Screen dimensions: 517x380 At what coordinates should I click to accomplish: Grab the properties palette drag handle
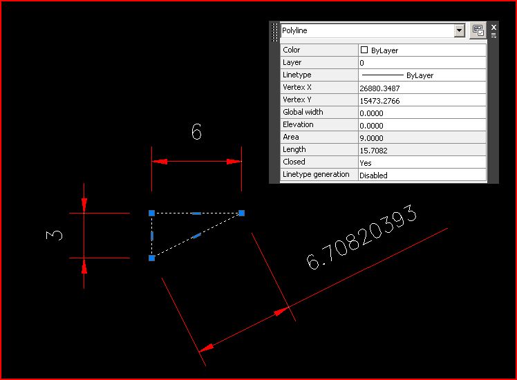(x=274, y=32)
